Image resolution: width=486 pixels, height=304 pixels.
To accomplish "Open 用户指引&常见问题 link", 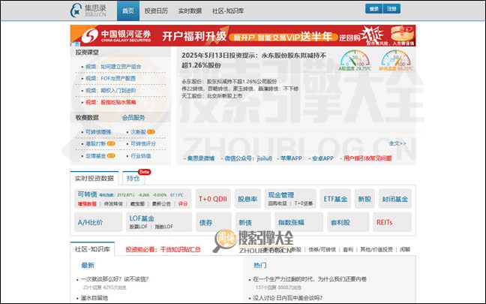I will tap(367, 158).
